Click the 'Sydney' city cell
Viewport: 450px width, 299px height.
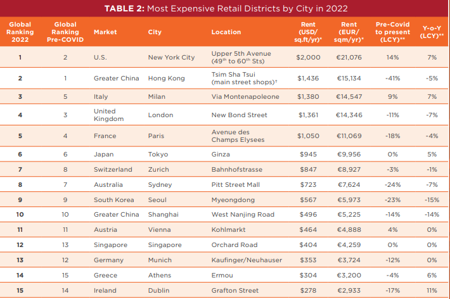(160, 184)
